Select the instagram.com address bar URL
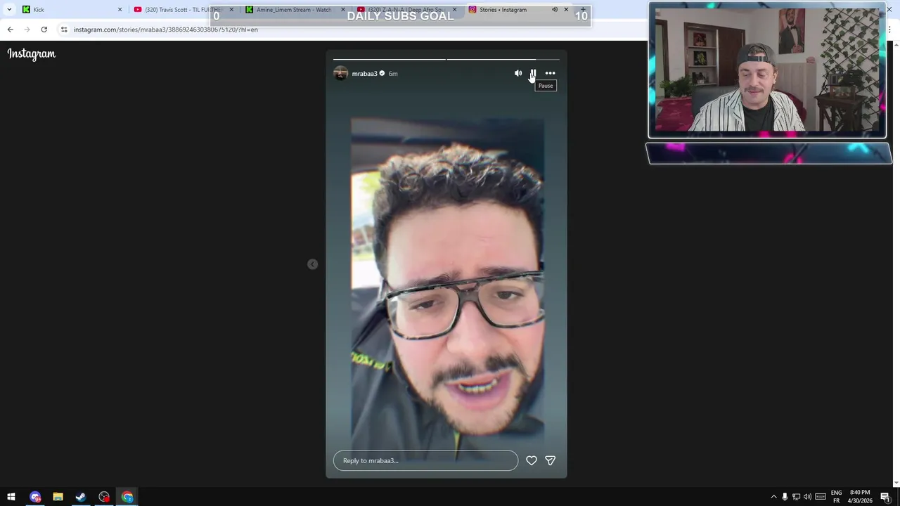900x506 pixels. (x=165, y=30)
